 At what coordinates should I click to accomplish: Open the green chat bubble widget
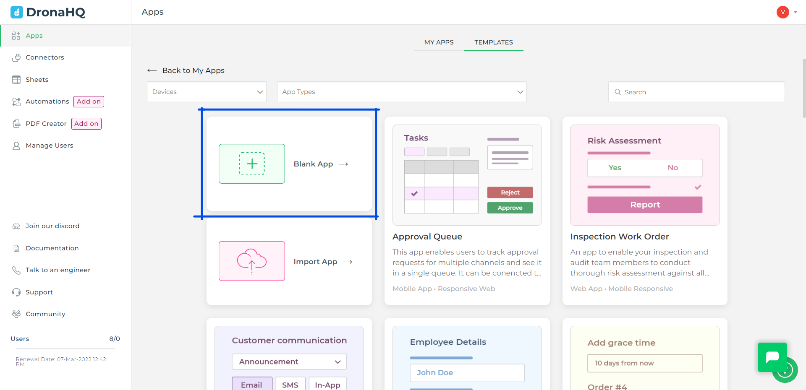[772, 357]
